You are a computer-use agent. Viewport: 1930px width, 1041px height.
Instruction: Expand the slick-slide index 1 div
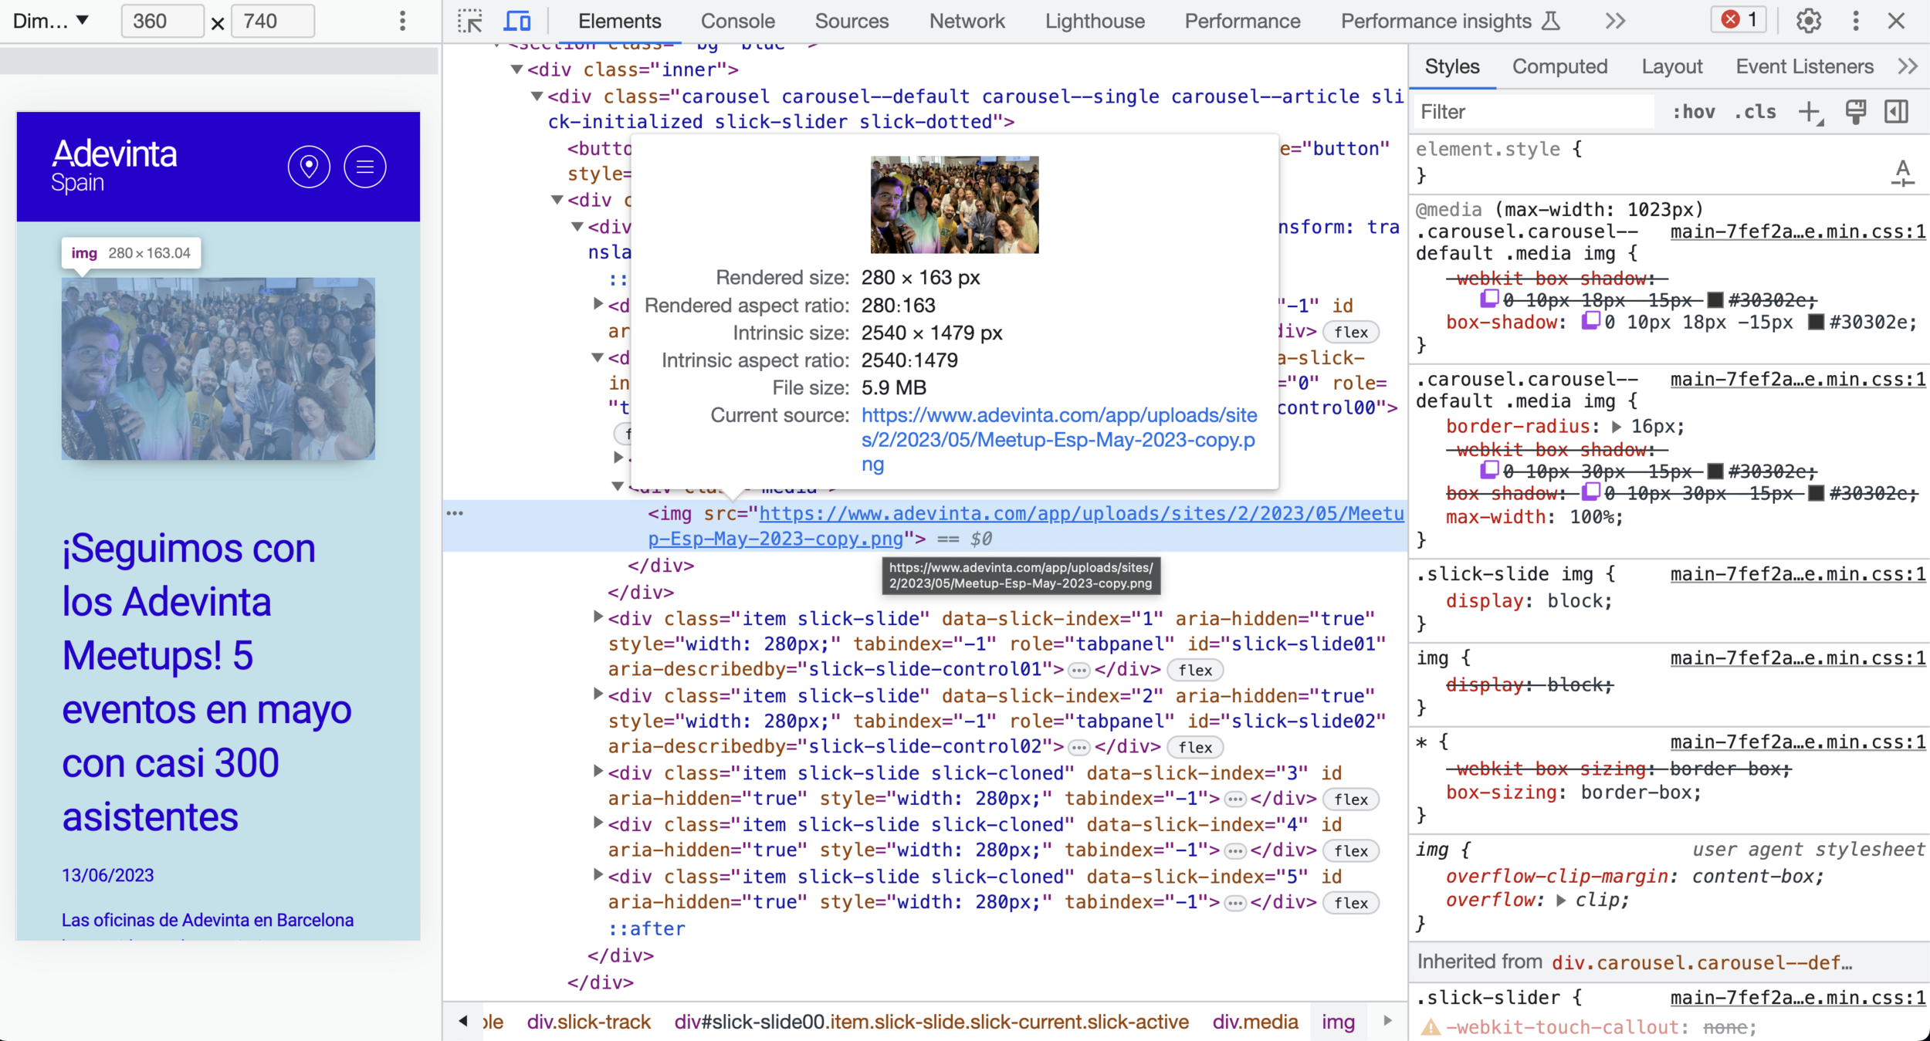click(x=598, y=617)
